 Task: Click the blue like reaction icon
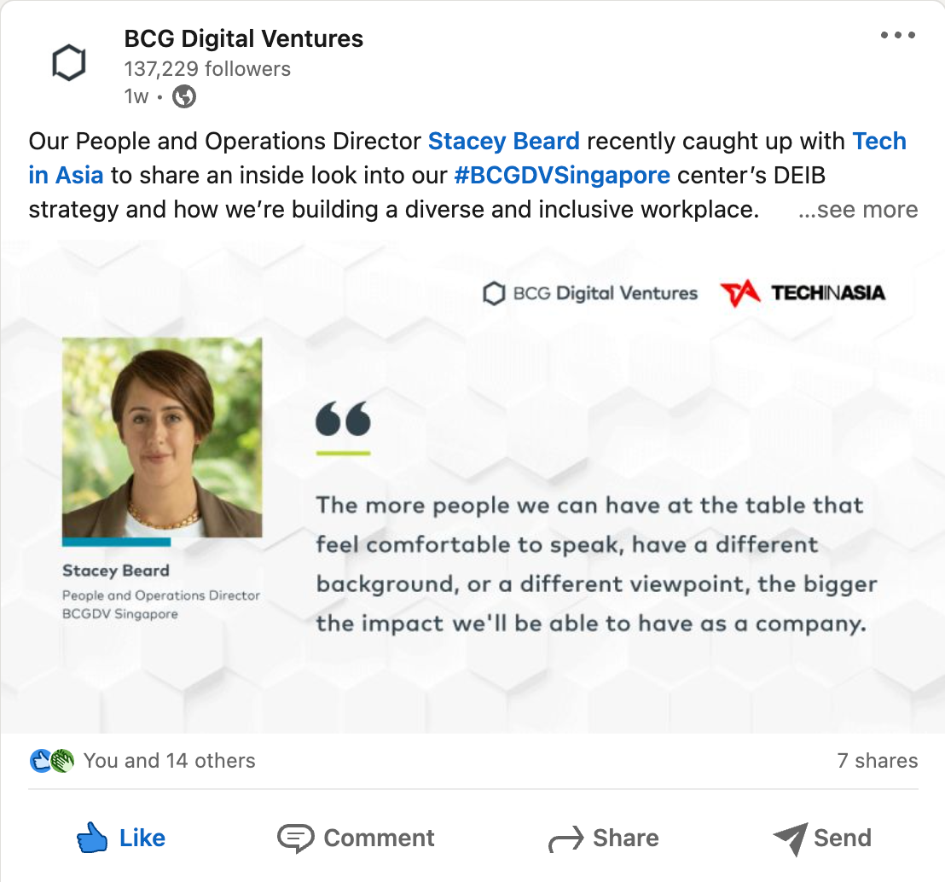pyautogui.click(x=40, y=761)
